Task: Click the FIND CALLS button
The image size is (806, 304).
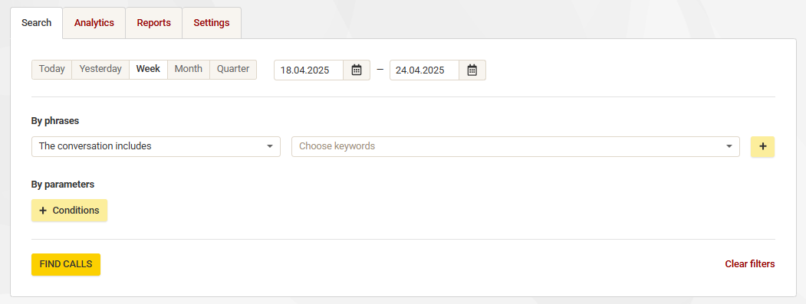Action: pyautogui.click(x=66, y=264)
